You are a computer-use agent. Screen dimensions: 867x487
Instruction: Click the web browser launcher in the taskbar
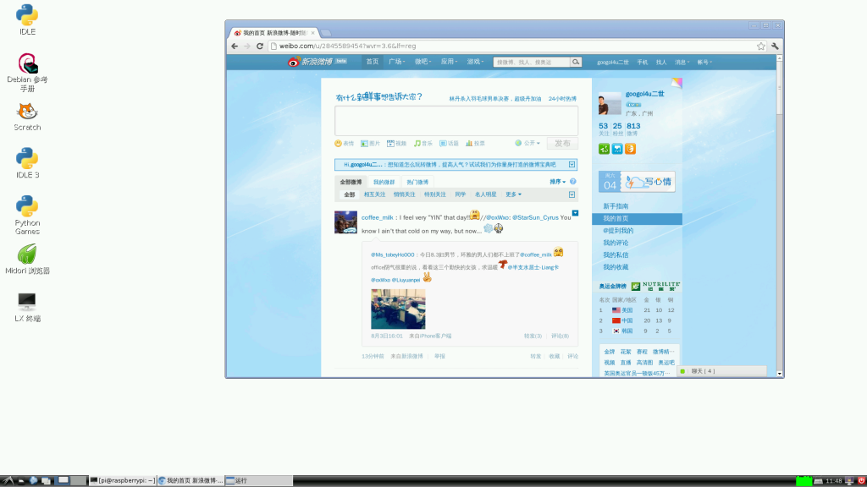click(34, 481)
